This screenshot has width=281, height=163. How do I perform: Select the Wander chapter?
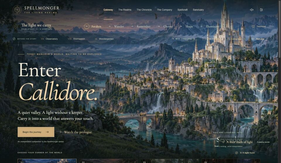point(116,27)
